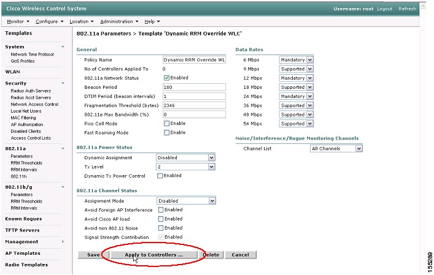Click the Policy Name field
The width and height of the screenshot is (434, 275).
[x=194, y=60]
